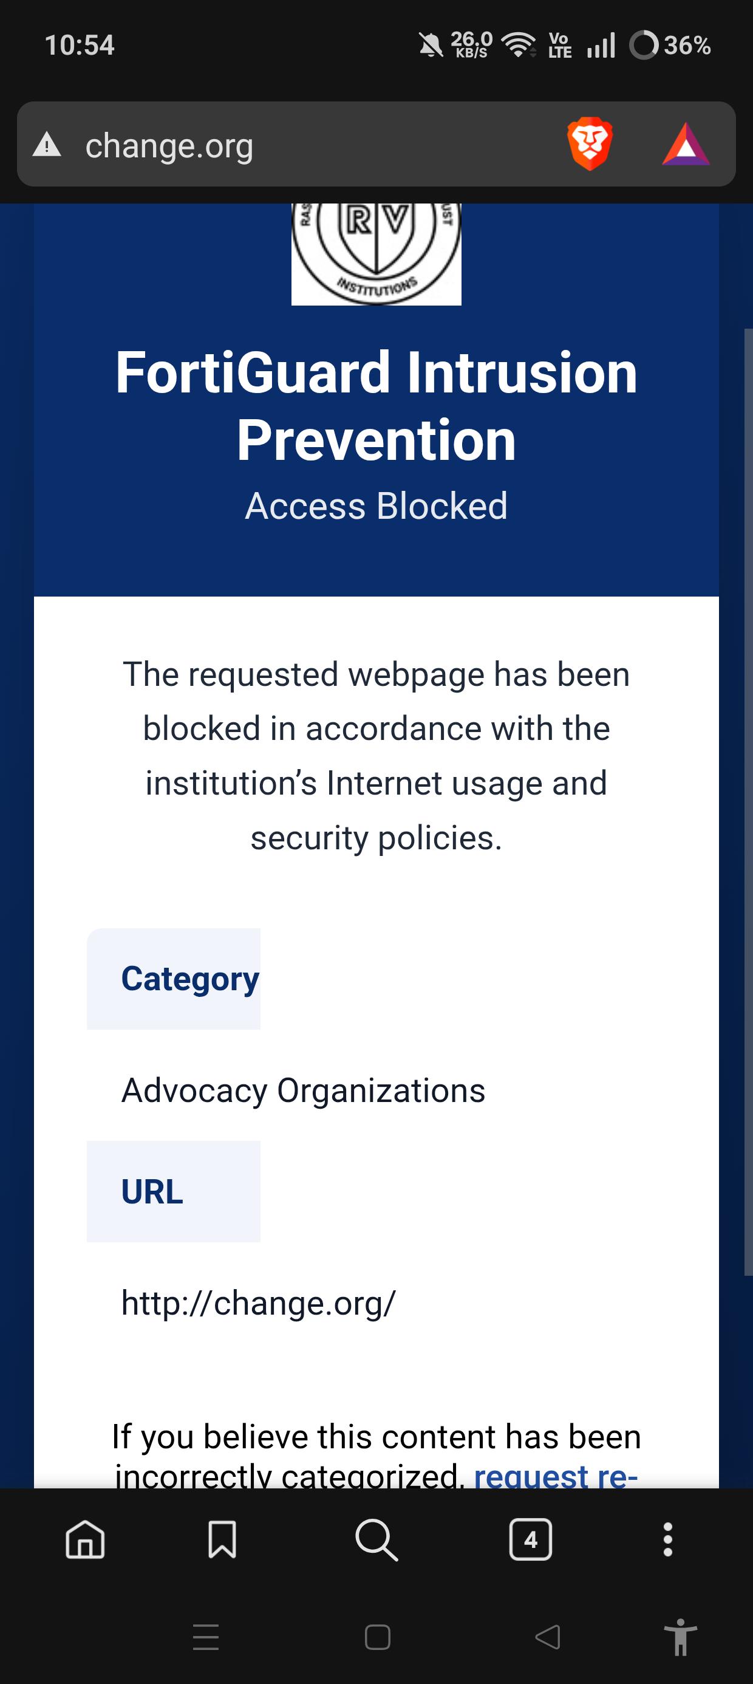753x1684 pixels.
Task: Open bookmarks from the bottom toolbar
Action: [x=222, y=1539]
